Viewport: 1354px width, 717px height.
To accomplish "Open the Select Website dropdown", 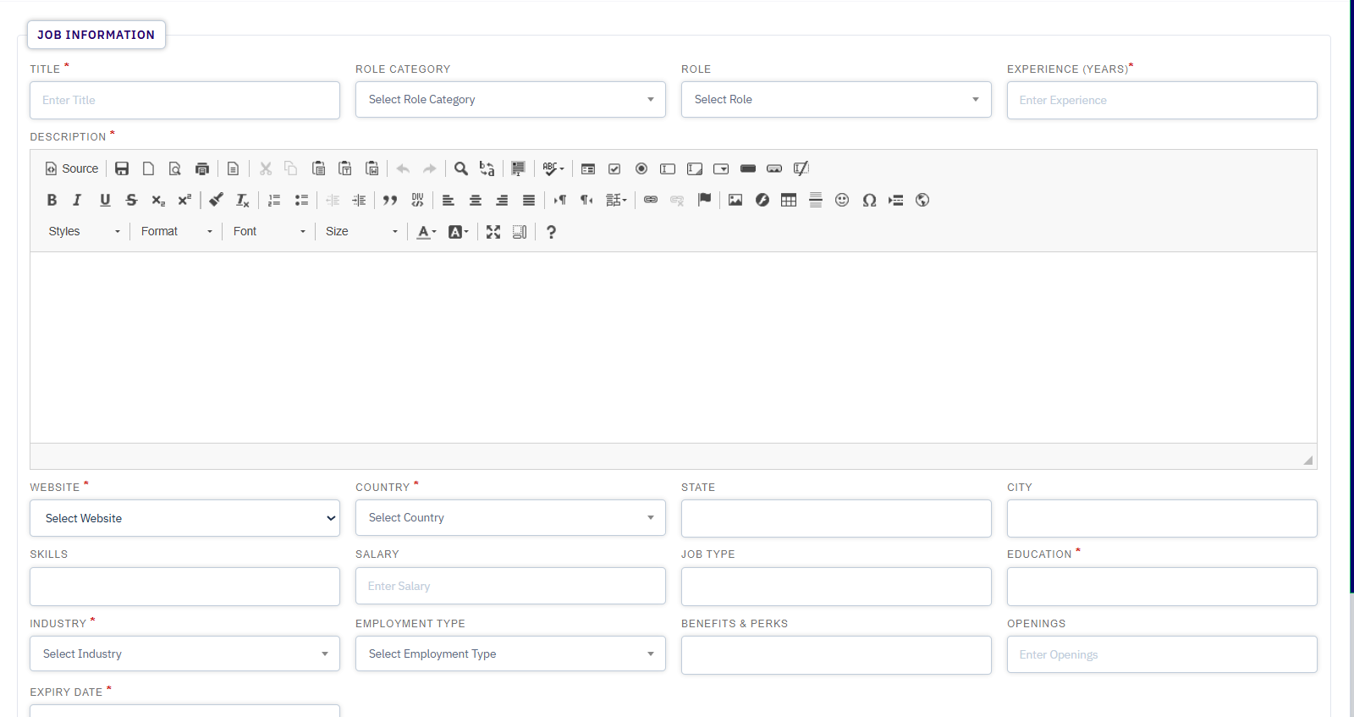I will click(184, 518).
